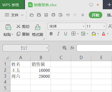Expand the fill color dropdown arrow

(x=98, y=34)
